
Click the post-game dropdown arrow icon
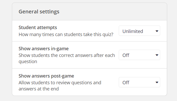coord(157,82)
